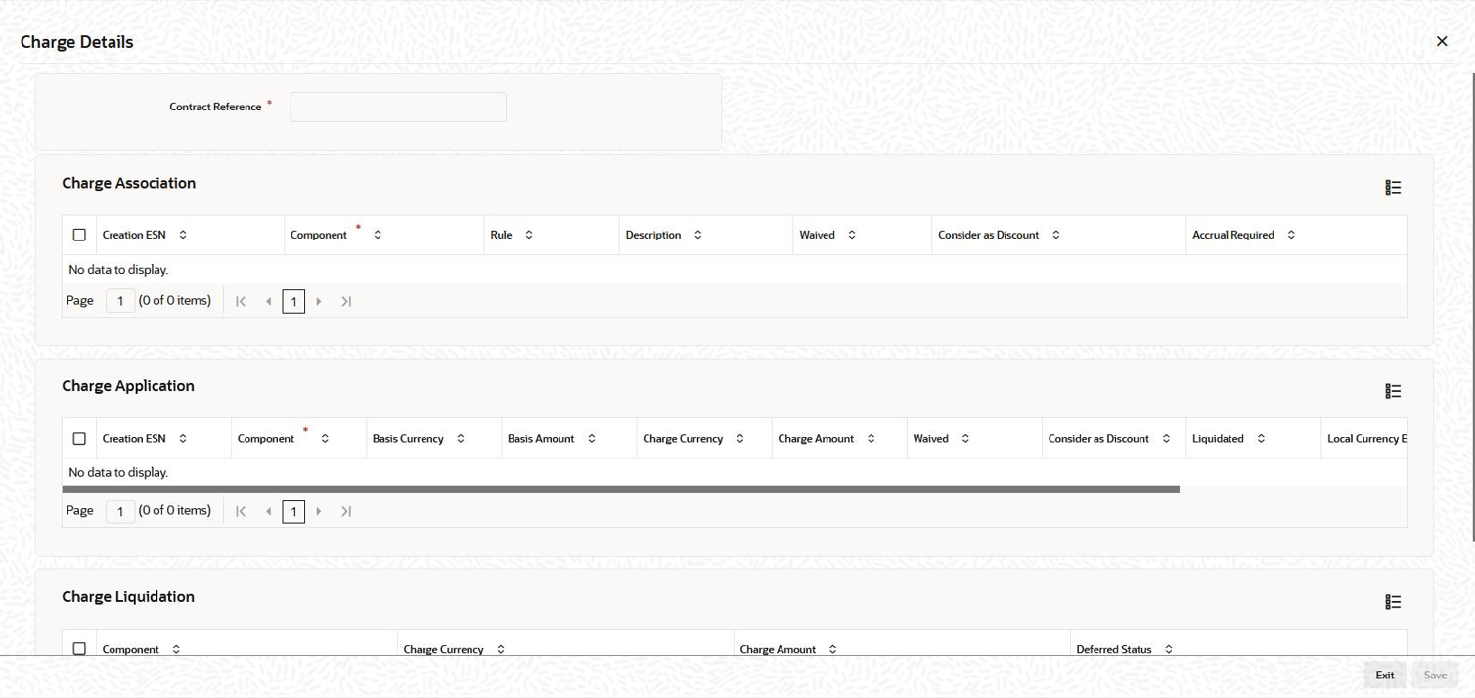This screenshot has height=698, width=1475.
Task: Select all rows in Charge Application table
Action: [79, 439]
